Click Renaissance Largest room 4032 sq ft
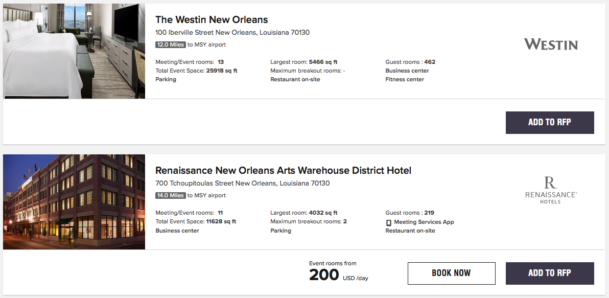609x298 pixels. (303, 213)
